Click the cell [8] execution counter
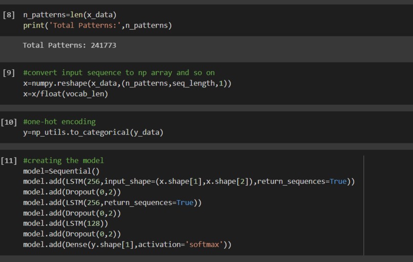 click(9, 15)
